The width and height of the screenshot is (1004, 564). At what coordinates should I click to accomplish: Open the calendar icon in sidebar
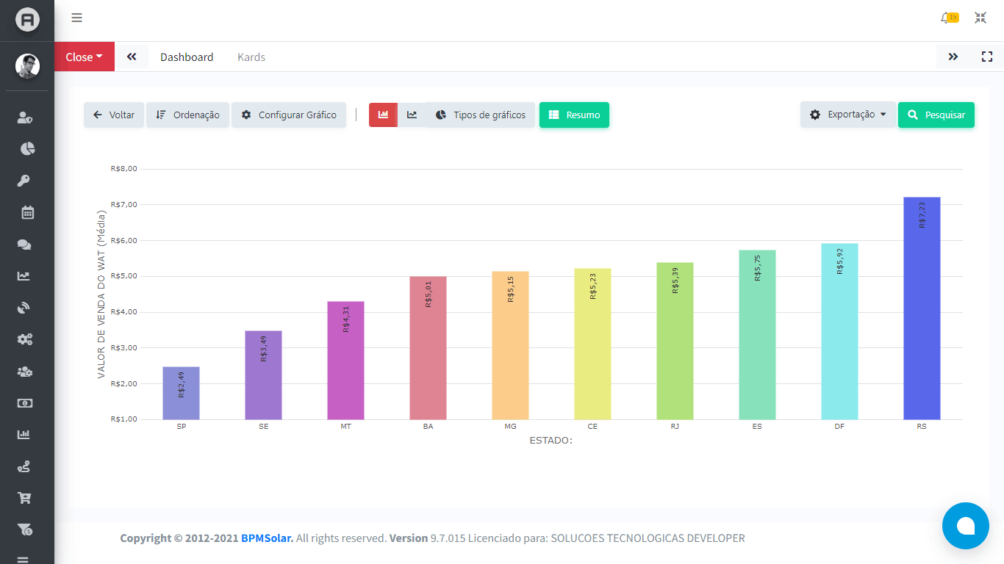click(x=27, y=213)
